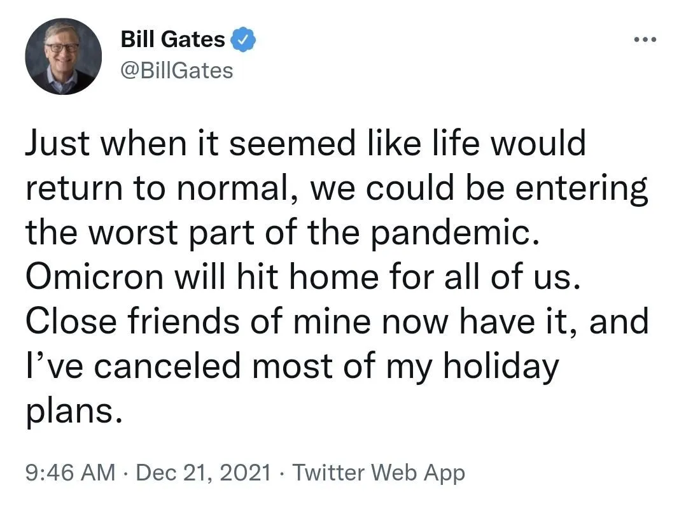This screenshot has width=679, height=511.
Task: Open Bill Gates' profile picture
Action: tap(64, 56)
